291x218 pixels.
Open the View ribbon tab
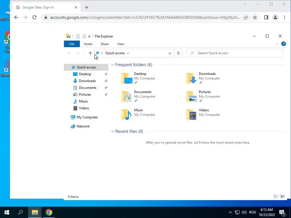click(x=120, y=44)
